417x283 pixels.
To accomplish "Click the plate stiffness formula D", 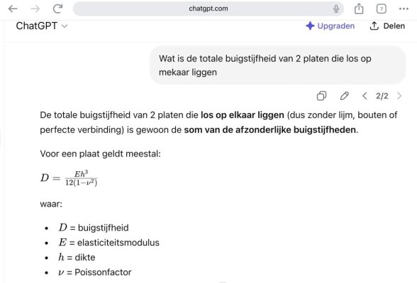I will (x=69, y=178).
